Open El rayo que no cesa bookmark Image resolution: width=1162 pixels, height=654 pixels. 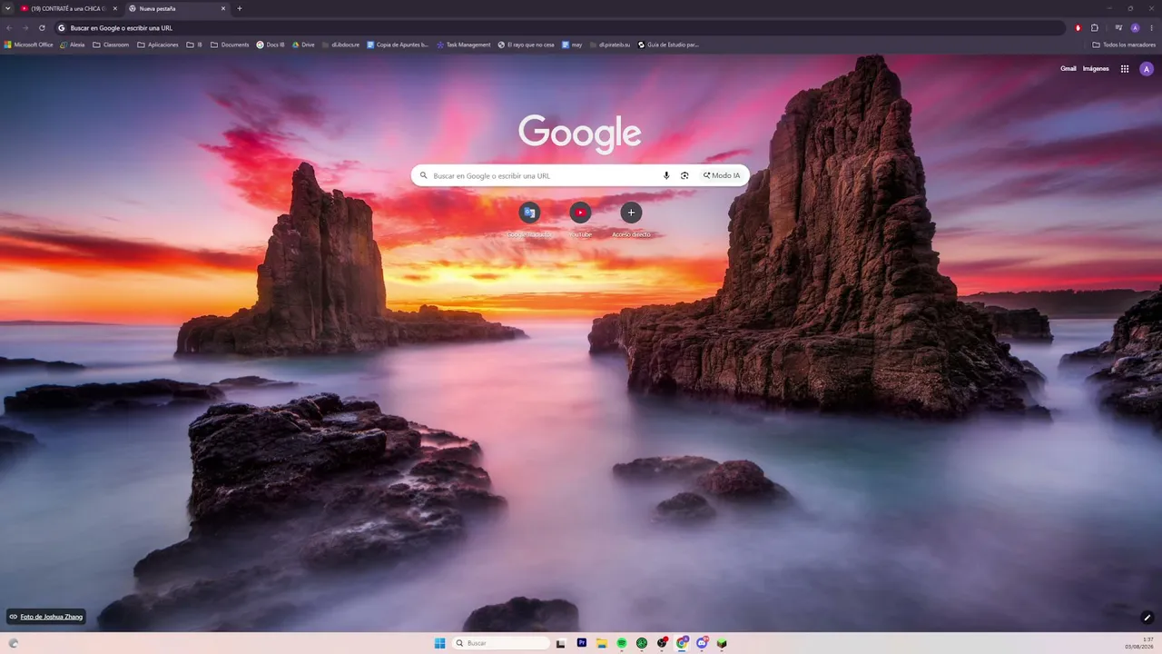[x=526, y=45]
